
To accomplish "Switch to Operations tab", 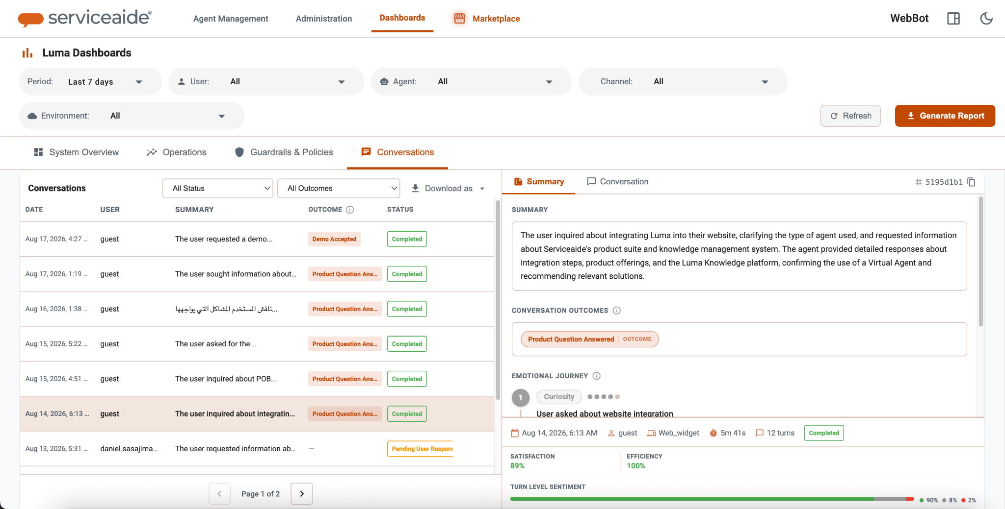I will tap(177, 152).
